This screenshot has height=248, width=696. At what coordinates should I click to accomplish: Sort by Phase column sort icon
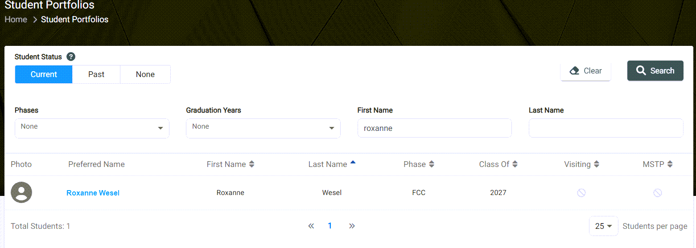tap(431, 164)
